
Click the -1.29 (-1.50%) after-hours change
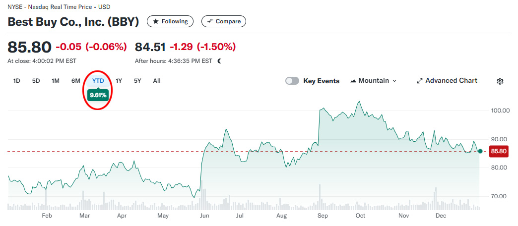tap(203, 47)
